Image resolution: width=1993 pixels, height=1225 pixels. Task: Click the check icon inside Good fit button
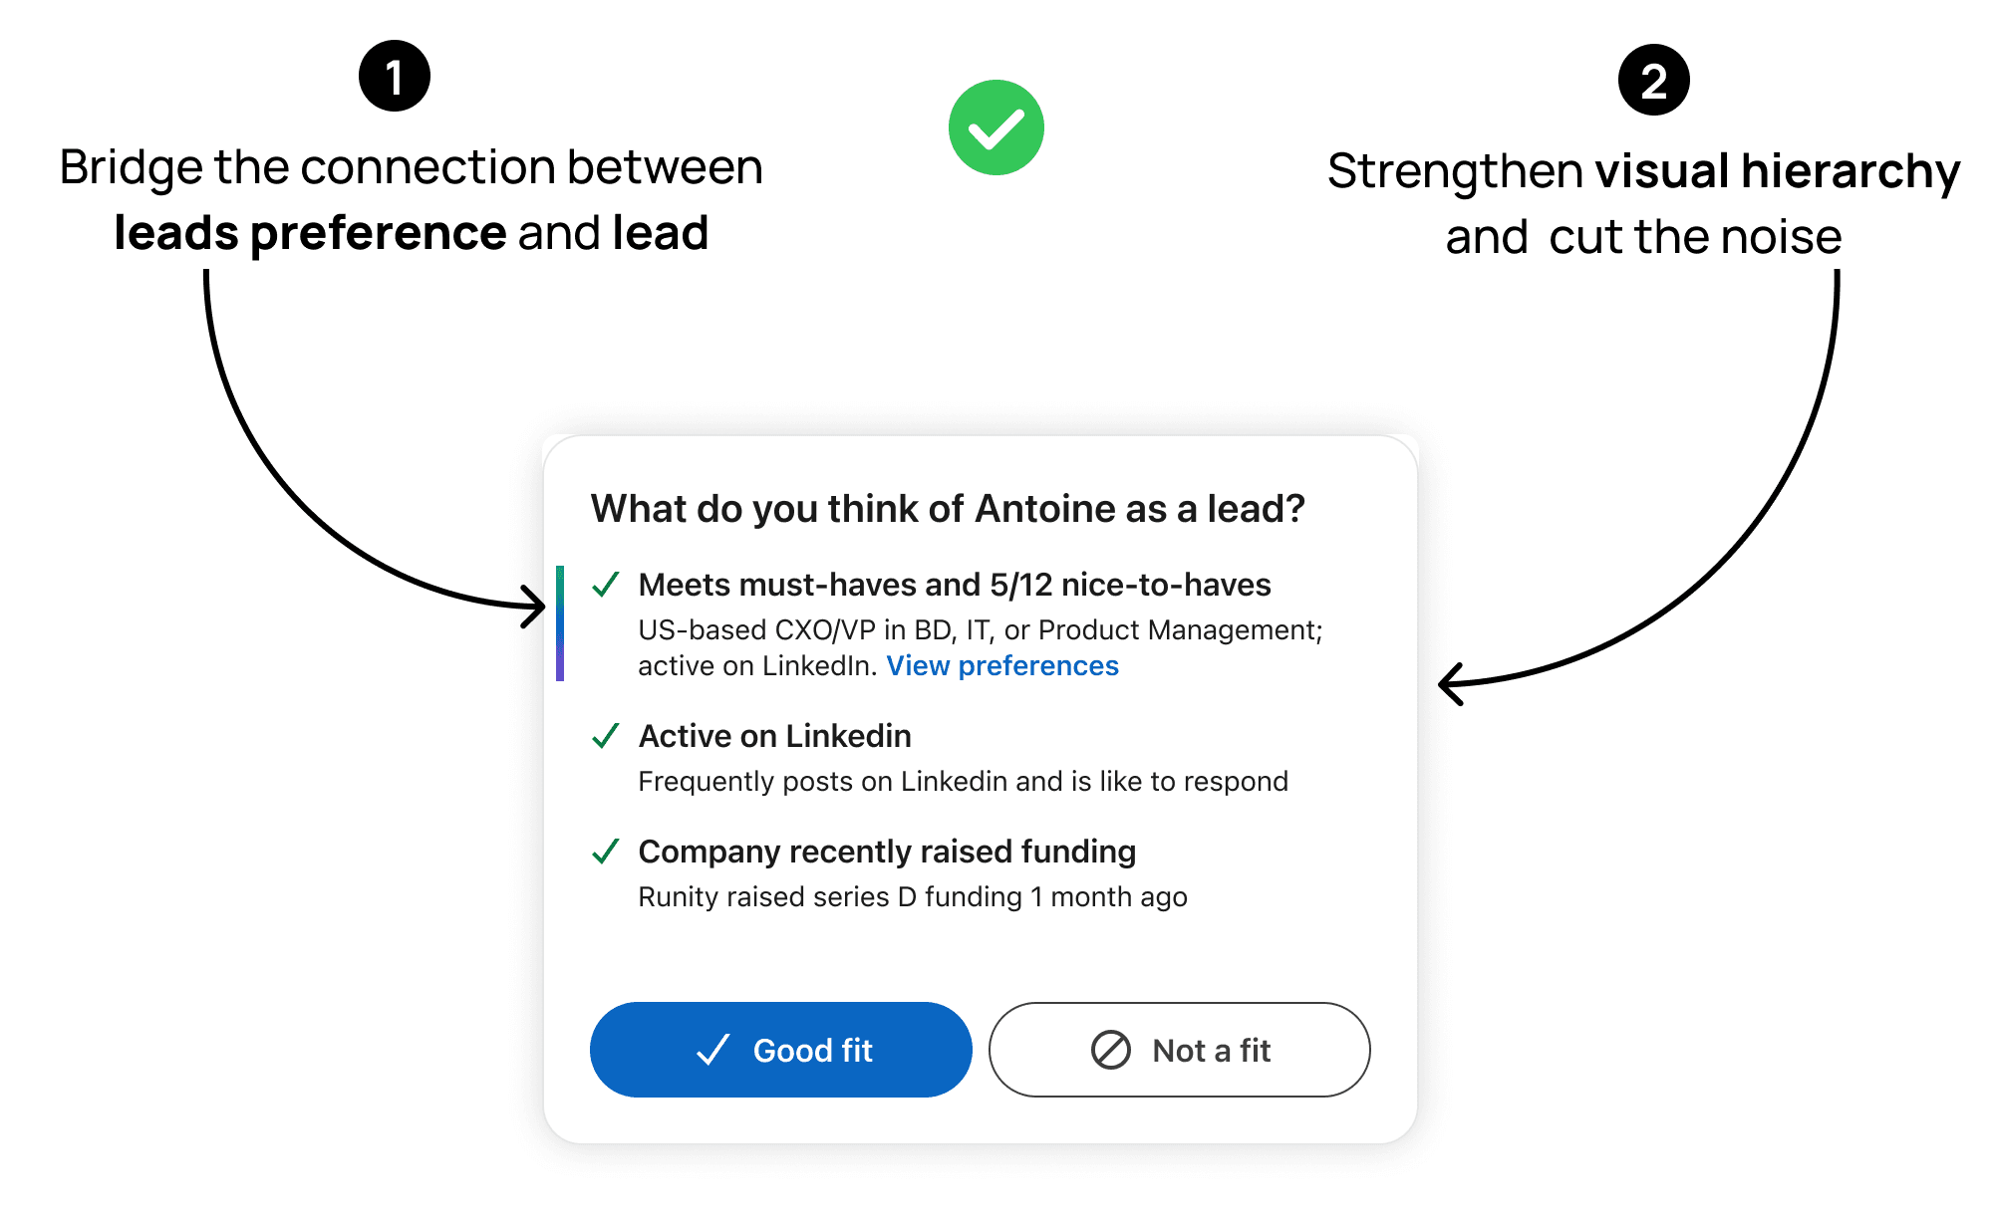pyautogui.click(x=711, y=1050)
